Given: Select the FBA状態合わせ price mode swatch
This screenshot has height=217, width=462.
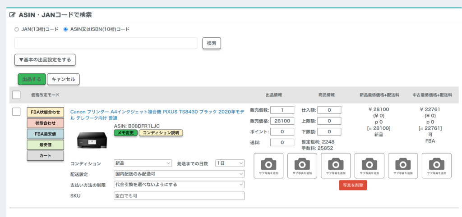Looking at the screenshot, I should pos(45,112).
